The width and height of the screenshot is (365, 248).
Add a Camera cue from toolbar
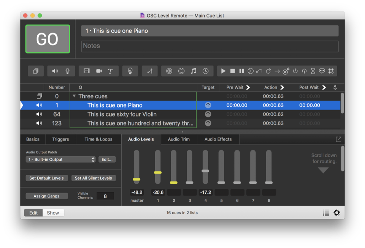point(99,71)
